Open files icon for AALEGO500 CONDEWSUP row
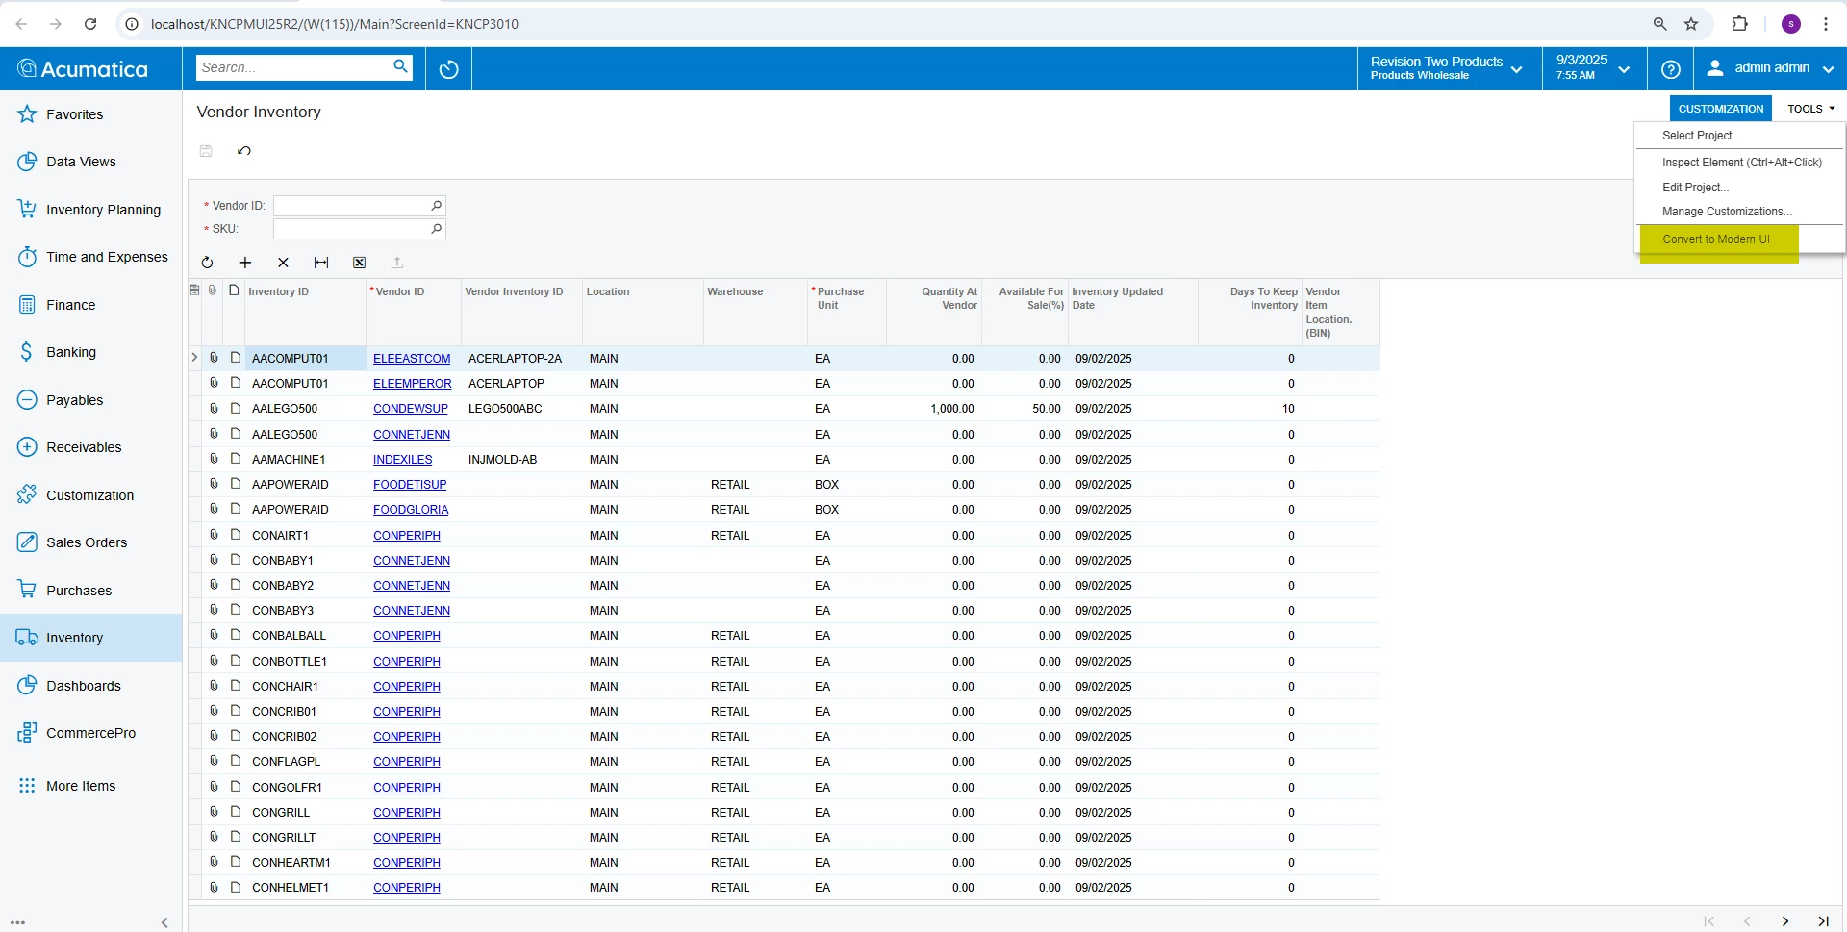This screenshot has height=932, width=1847. [214, 408]
